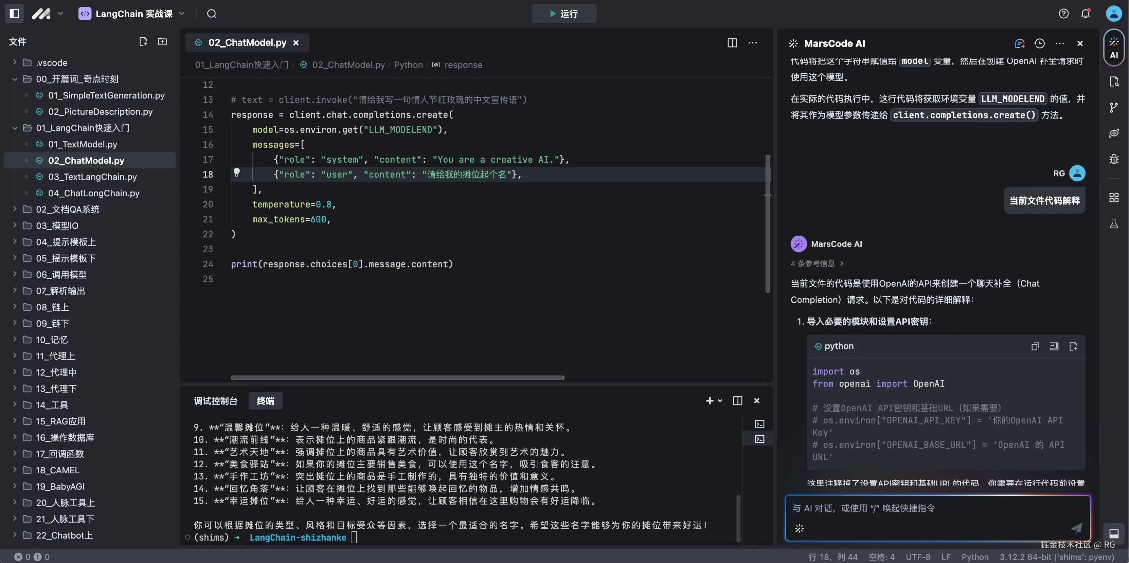Copy the python code block
This screenshot has height=563, width=1129.
(x=1035, y=346)
